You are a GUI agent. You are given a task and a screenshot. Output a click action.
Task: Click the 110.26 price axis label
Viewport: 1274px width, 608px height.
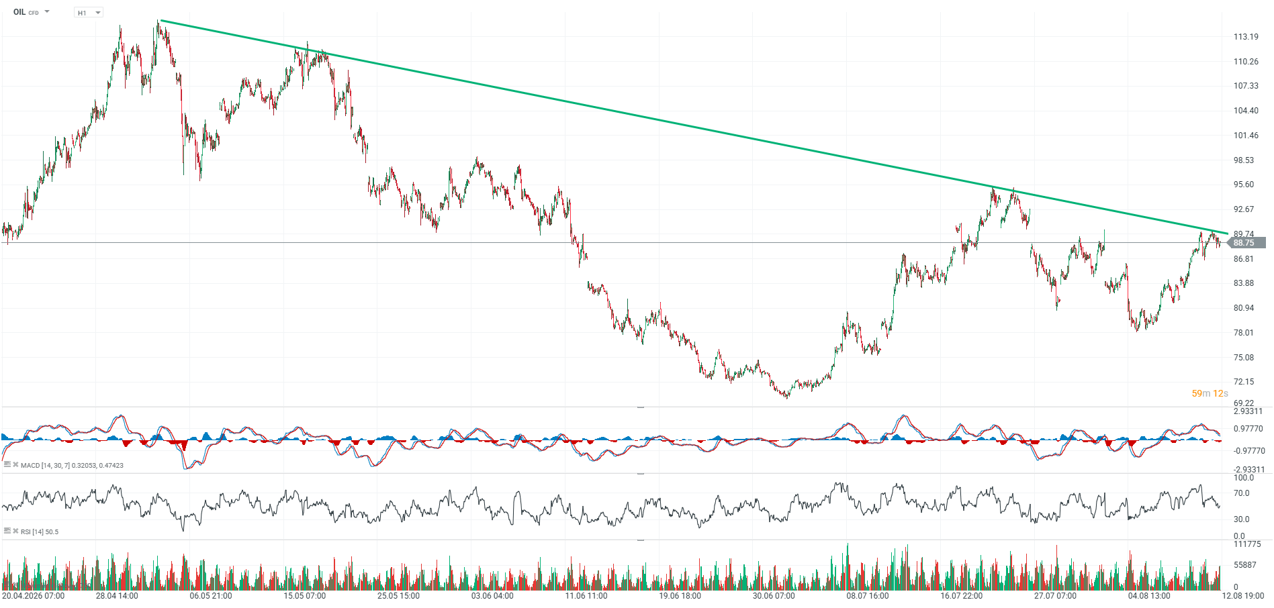(1246, 62)
